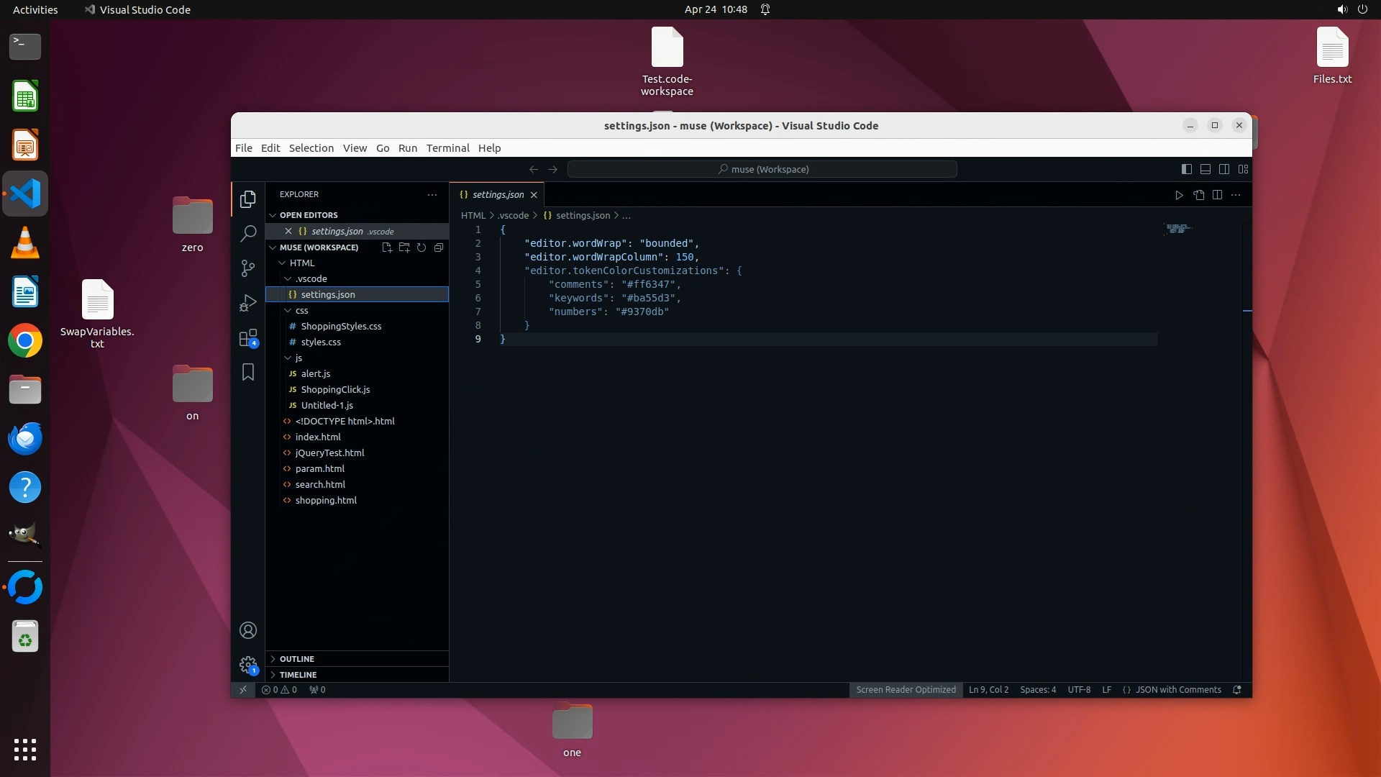Toggle Primary Side Bar layout button
Image resolution: width=1381 pixels, height=777 pixels.
(x=1187, y=169)
